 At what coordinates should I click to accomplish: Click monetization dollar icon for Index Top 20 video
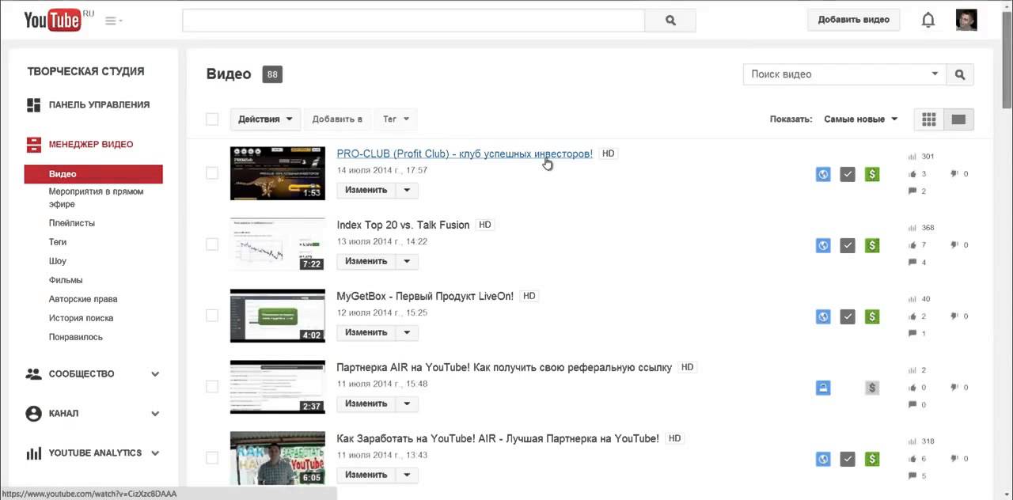point(872,245)
